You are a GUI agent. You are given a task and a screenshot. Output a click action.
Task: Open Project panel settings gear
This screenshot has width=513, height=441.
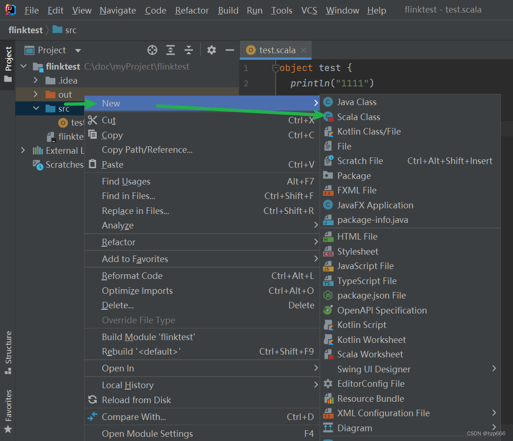(x=212, y=50)
